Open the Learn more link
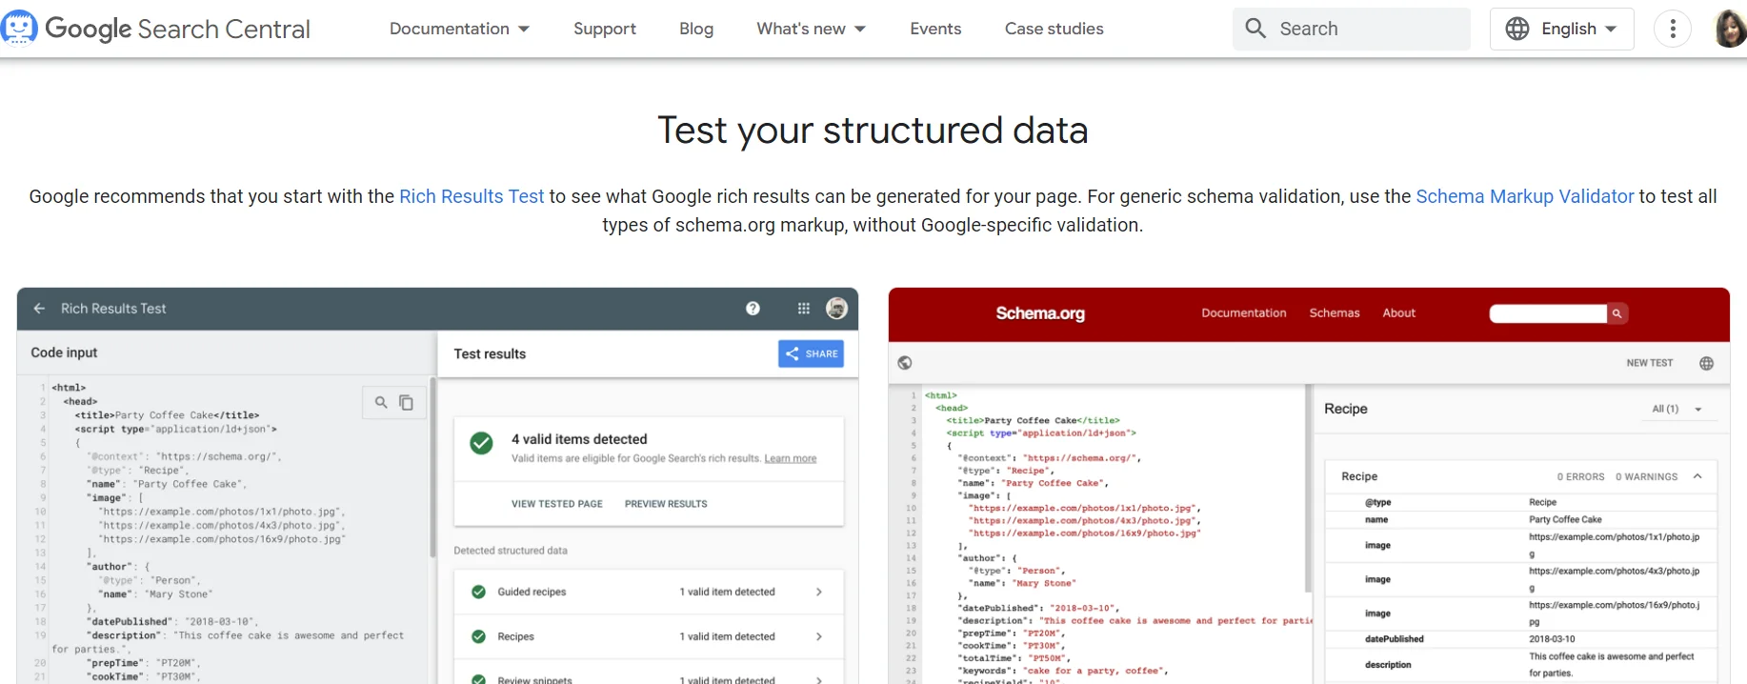The width and height of the screenshot is (1747, 684). click(791, 459)
